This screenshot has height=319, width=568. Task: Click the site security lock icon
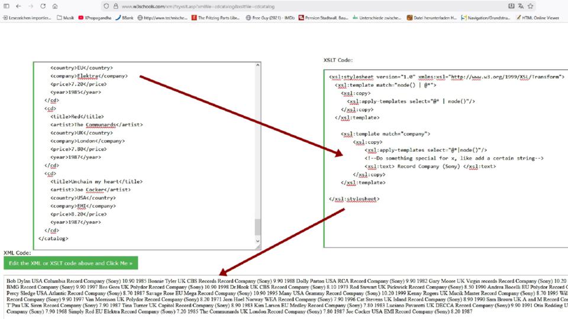tap(116, 6)
